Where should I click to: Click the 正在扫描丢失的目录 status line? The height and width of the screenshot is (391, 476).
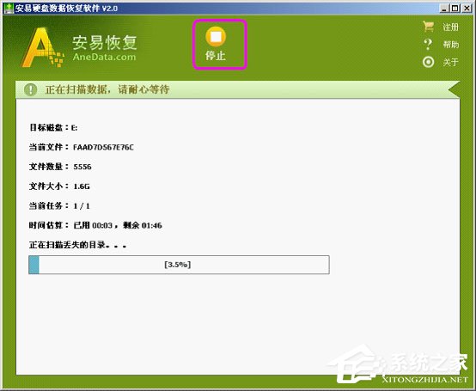click(x=77, y=245)
